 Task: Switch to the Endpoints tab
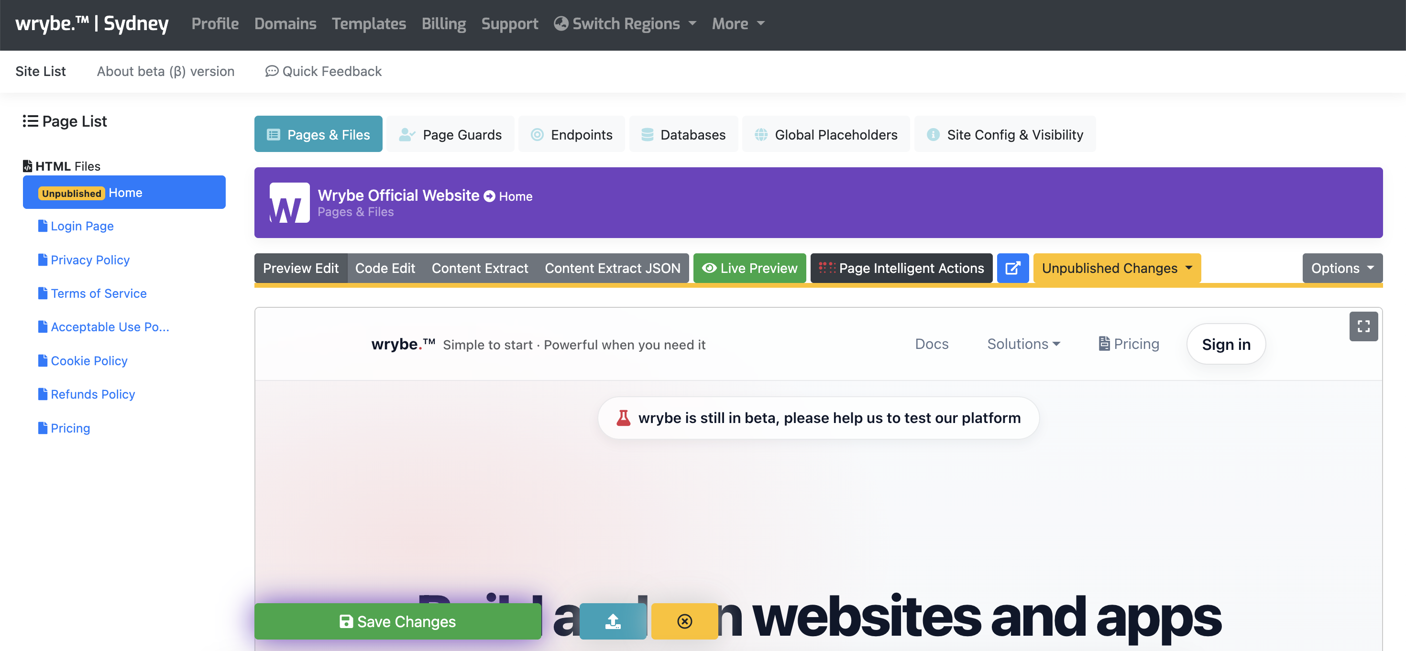click(571, 134)
